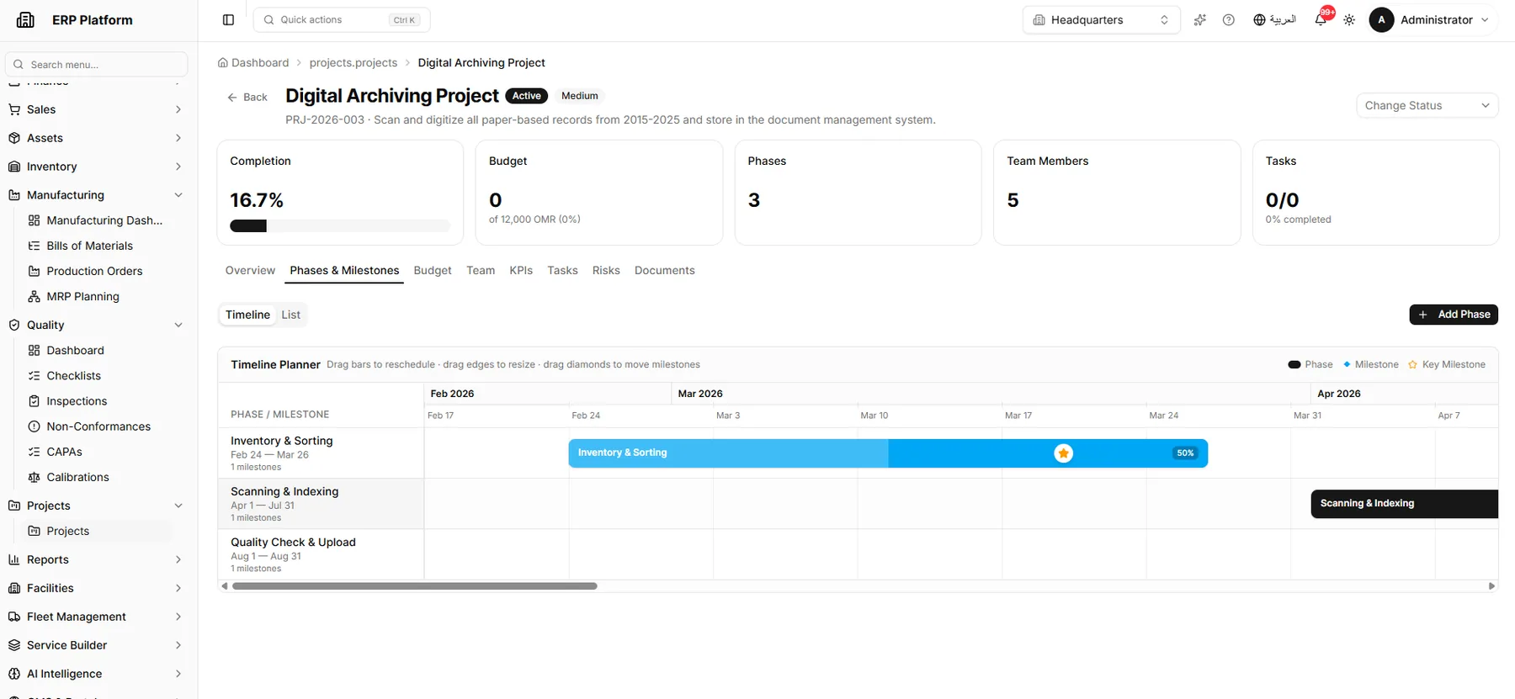Click the completion progress bar
This screenshot has height=699, width=1515.
pos(340,225)
